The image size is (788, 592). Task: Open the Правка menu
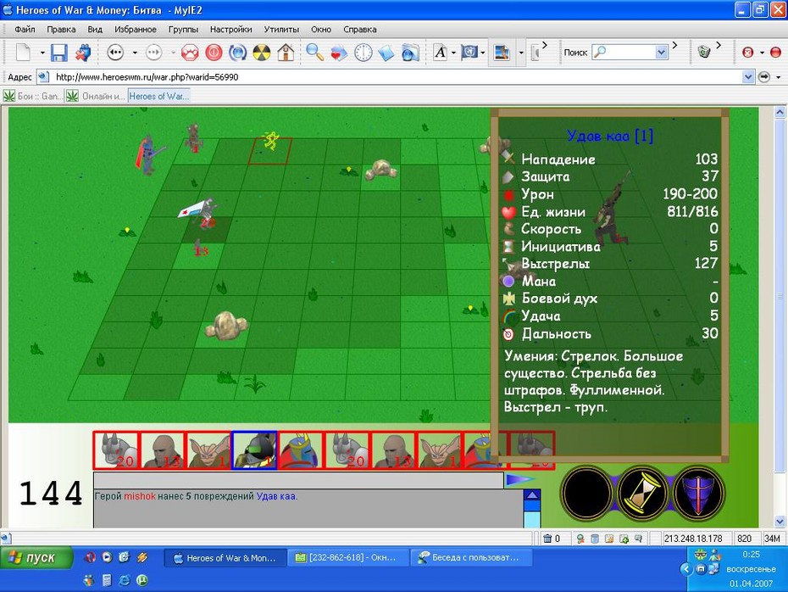[x=61, y=29]
